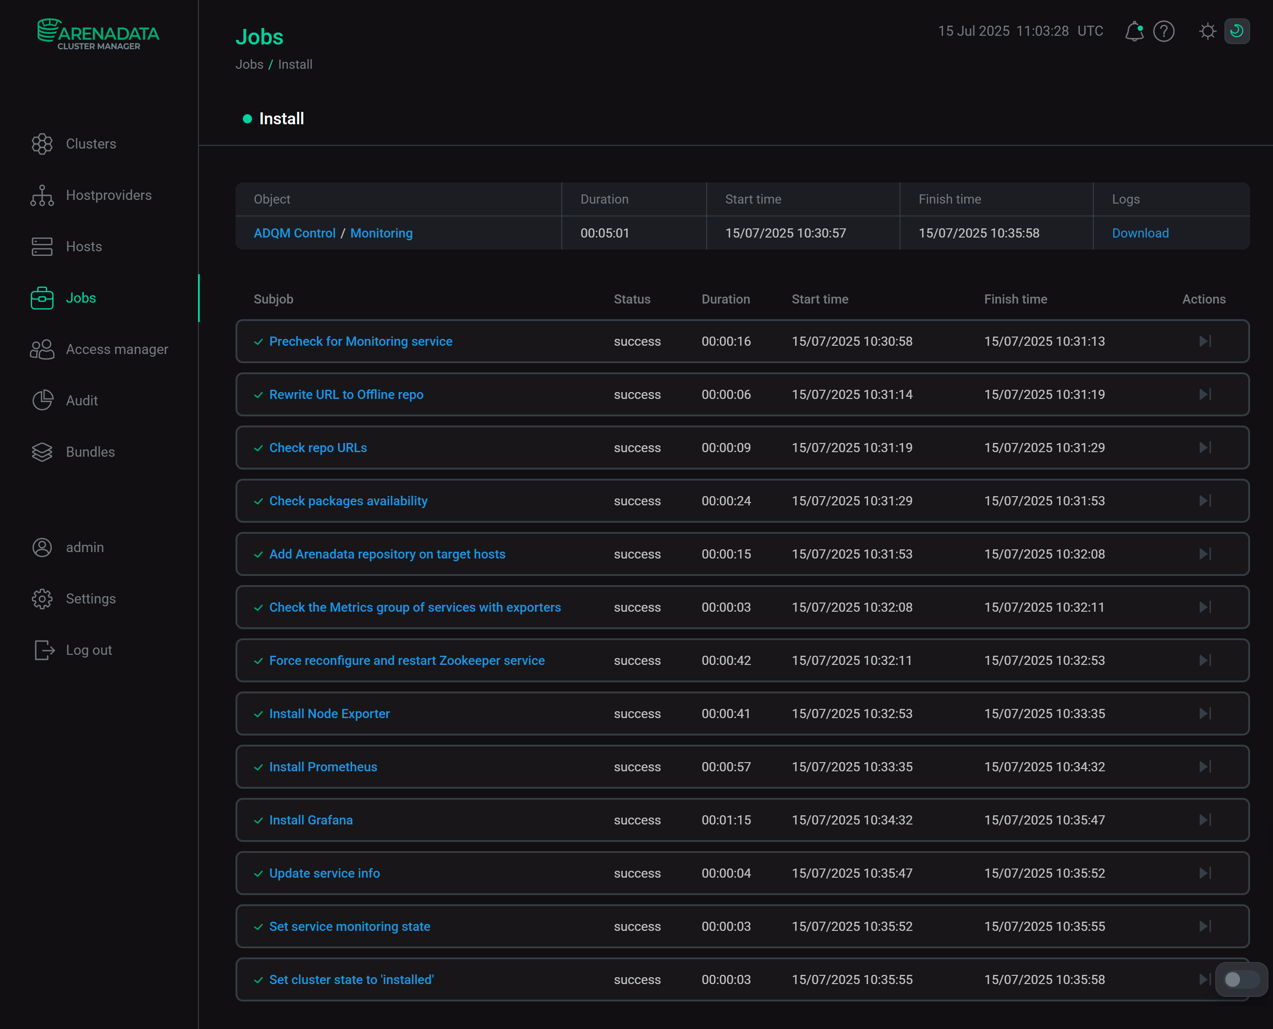Open Settings from the sidebar menu

90,599
